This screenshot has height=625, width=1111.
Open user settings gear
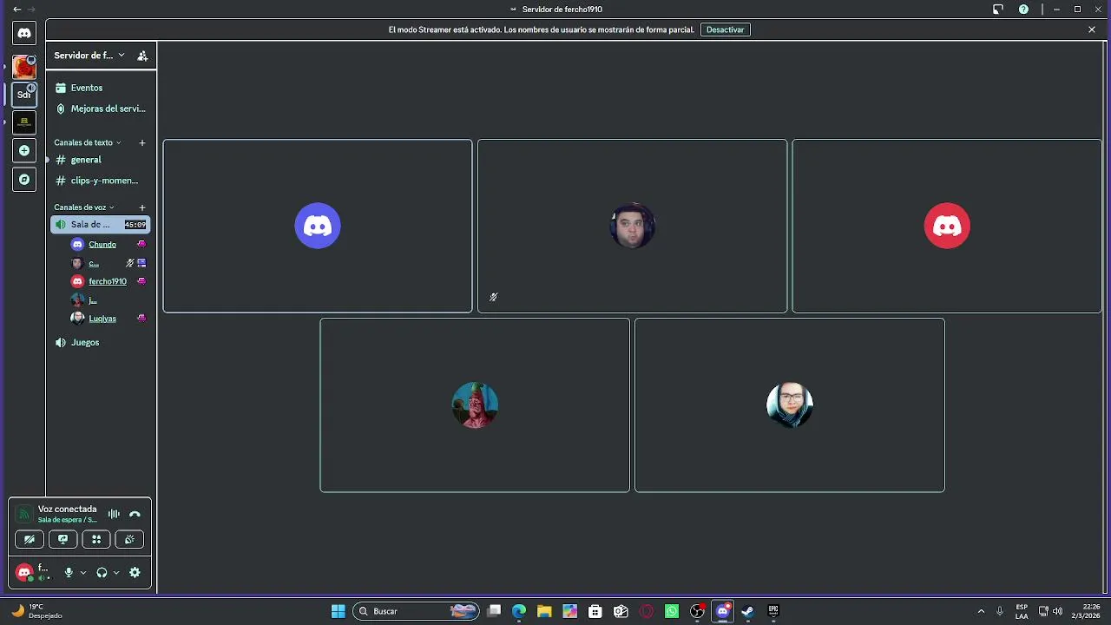pos(135,573)
